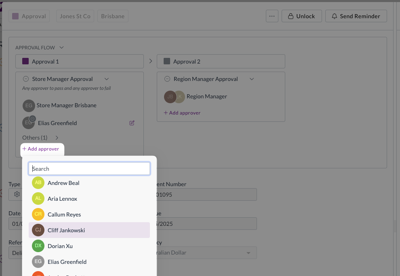Click the minus icon beside Store Manager Approval

[x=26, y=79]
